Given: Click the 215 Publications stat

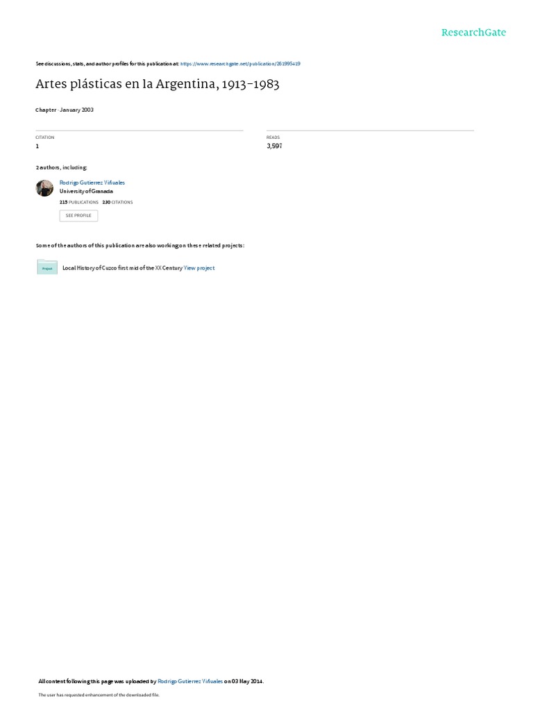Looking at the screenshot, I should (x=79, y=202).
